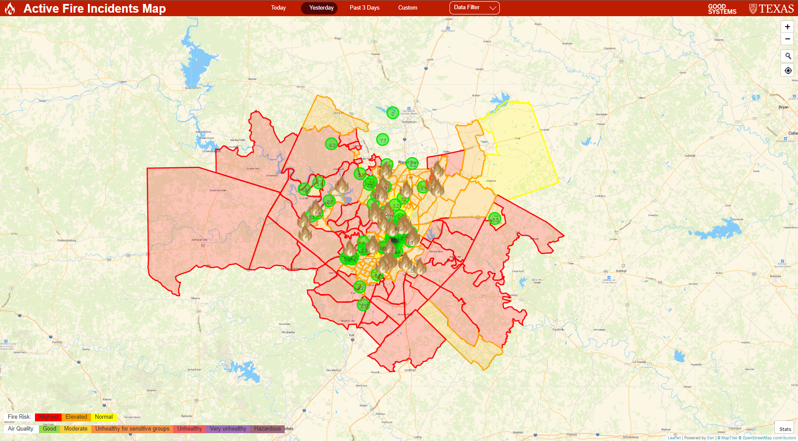798x441 pixels.
Task: Click the flame logo beside the title
Action: [x=10, y=8]
